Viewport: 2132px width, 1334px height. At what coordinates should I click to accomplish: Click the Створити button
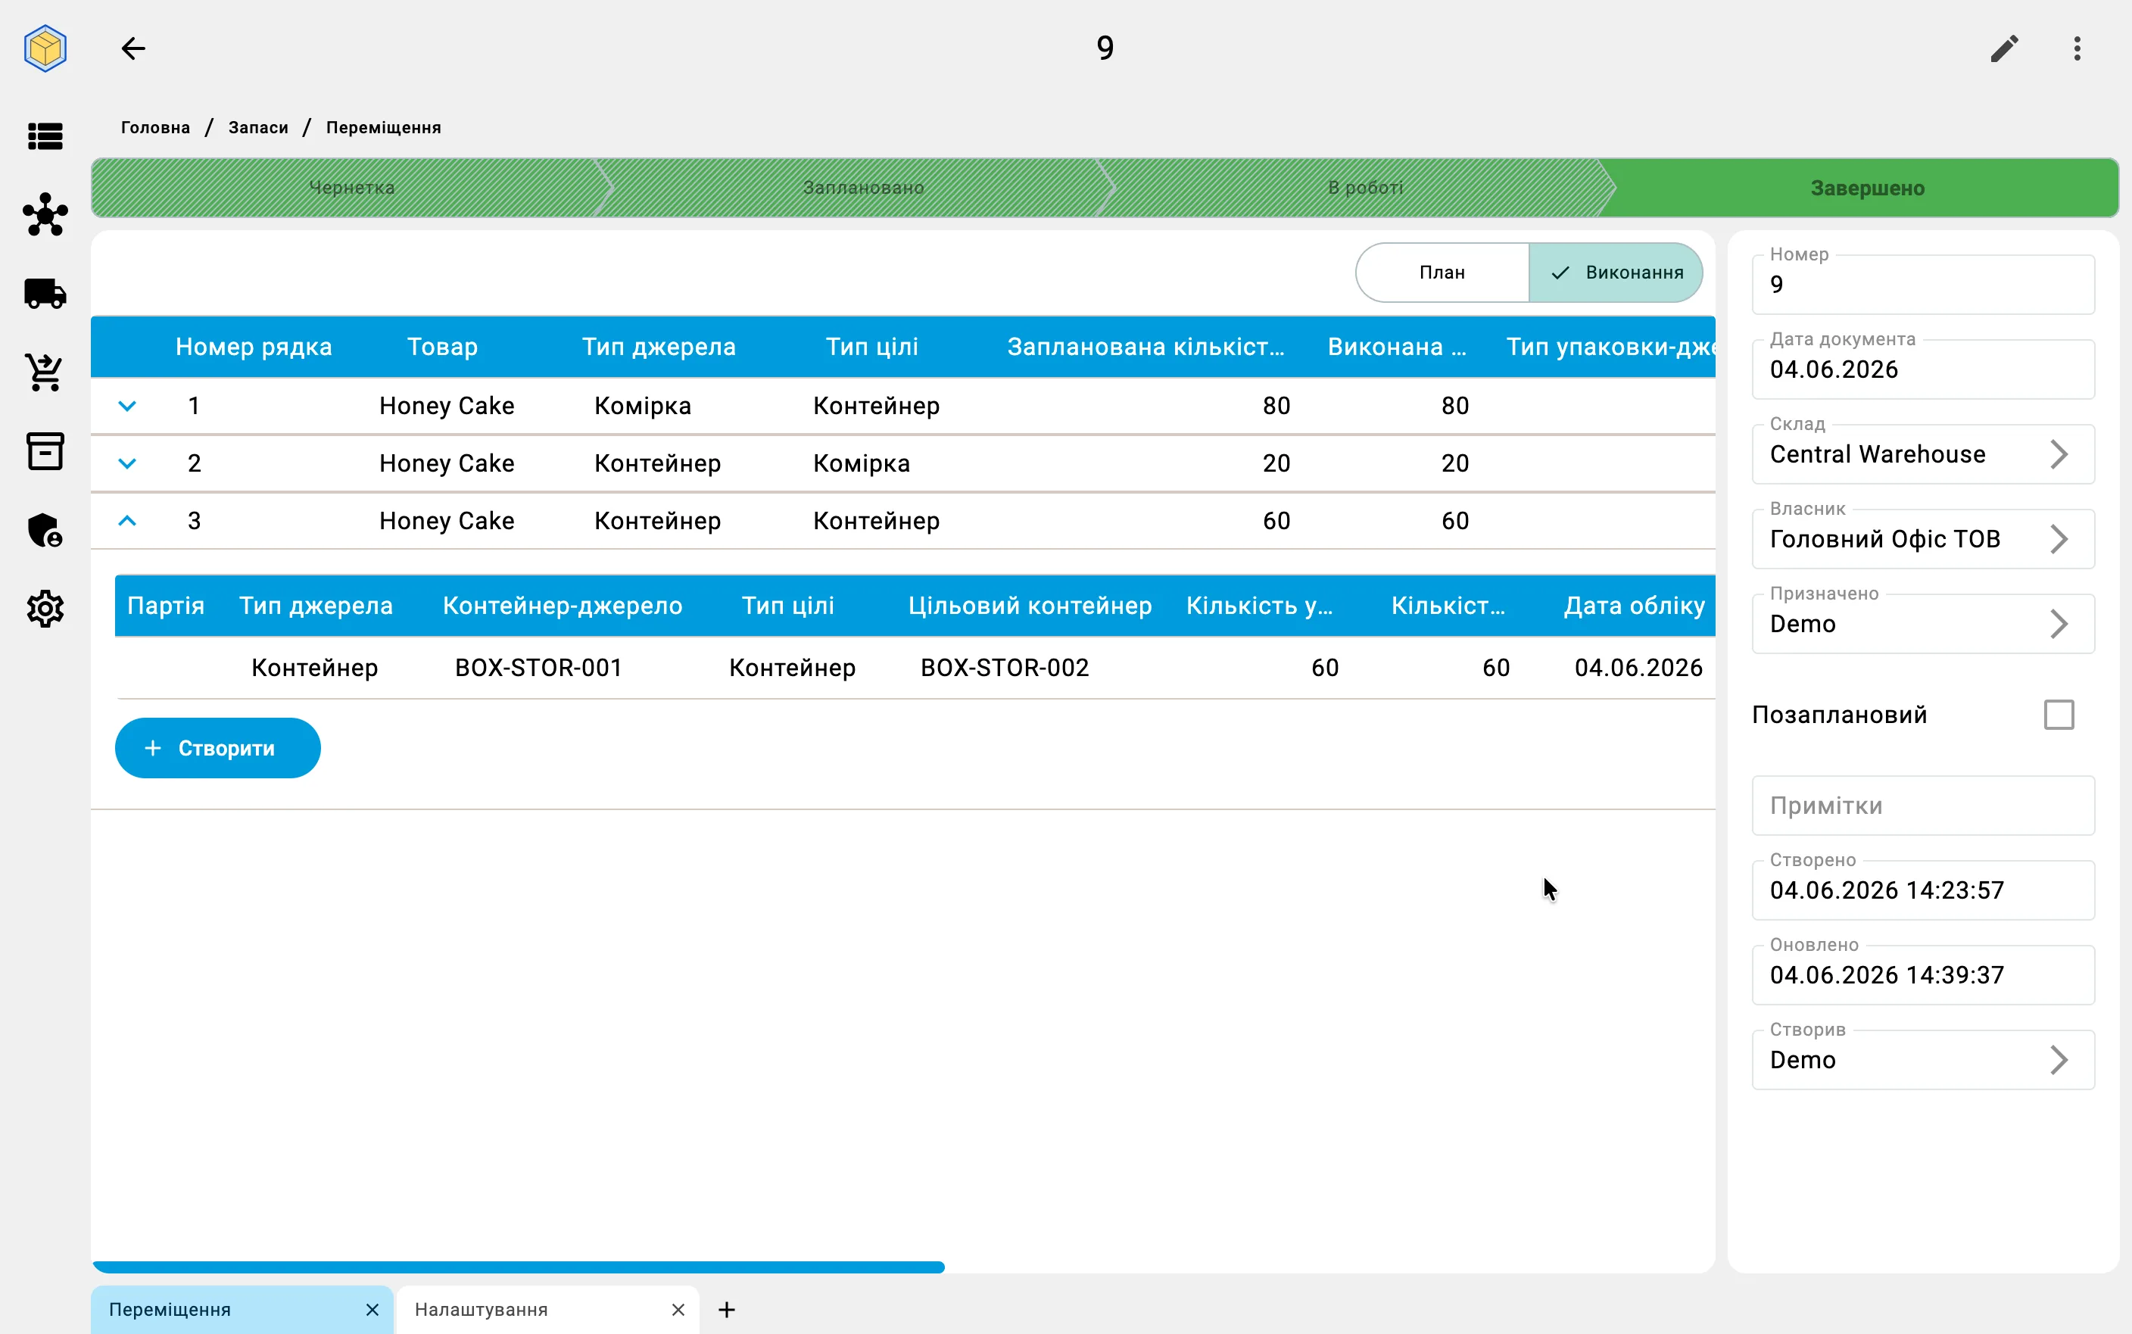(x=218, y=748)
